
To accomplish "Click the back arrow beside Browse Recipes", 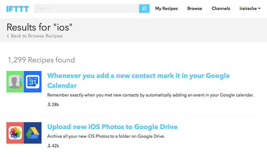I will (x=8, y=36).
